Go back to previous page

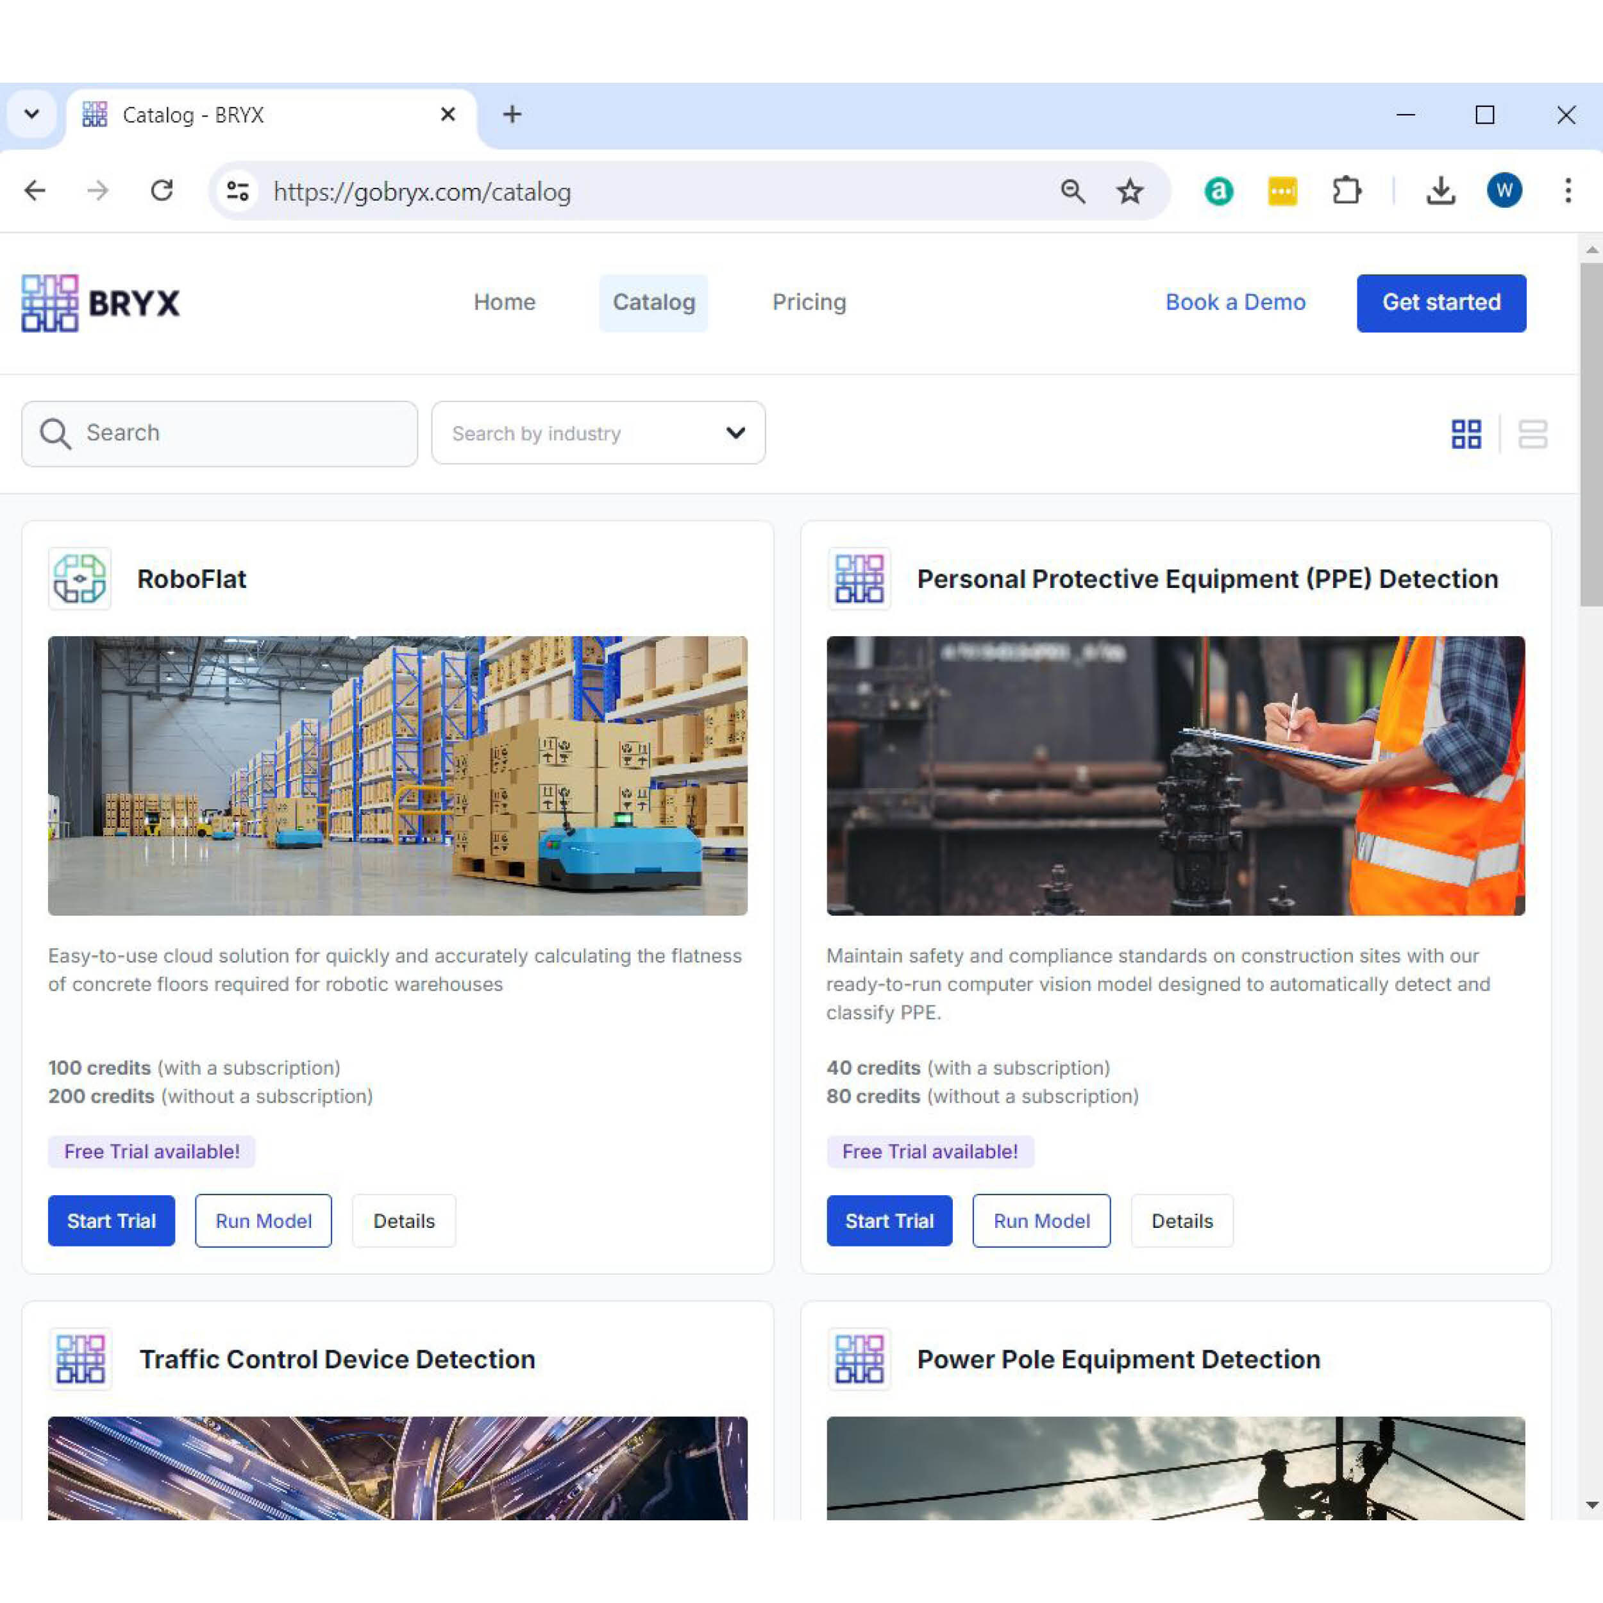[x=35, y=191]
